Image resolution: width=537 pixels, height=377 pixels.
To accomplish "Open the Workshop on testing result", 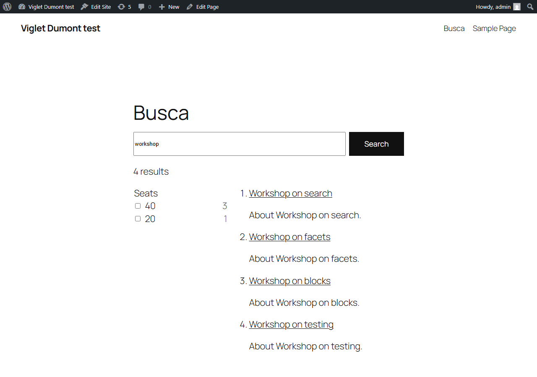I will pos(291,325).
